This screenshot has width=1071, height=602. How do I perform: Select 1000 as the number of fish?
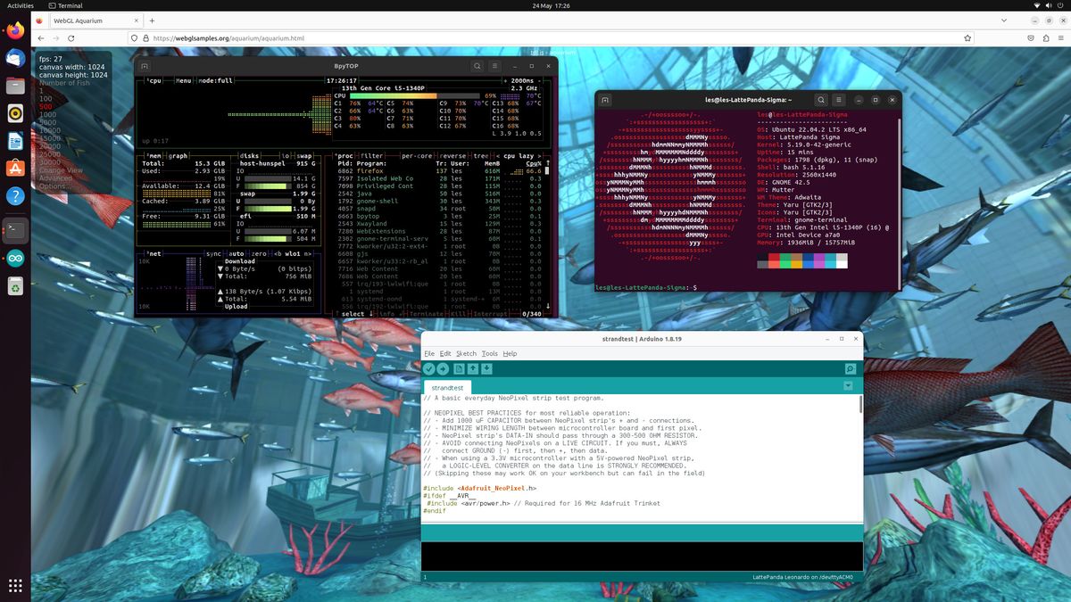coord(47,114)
